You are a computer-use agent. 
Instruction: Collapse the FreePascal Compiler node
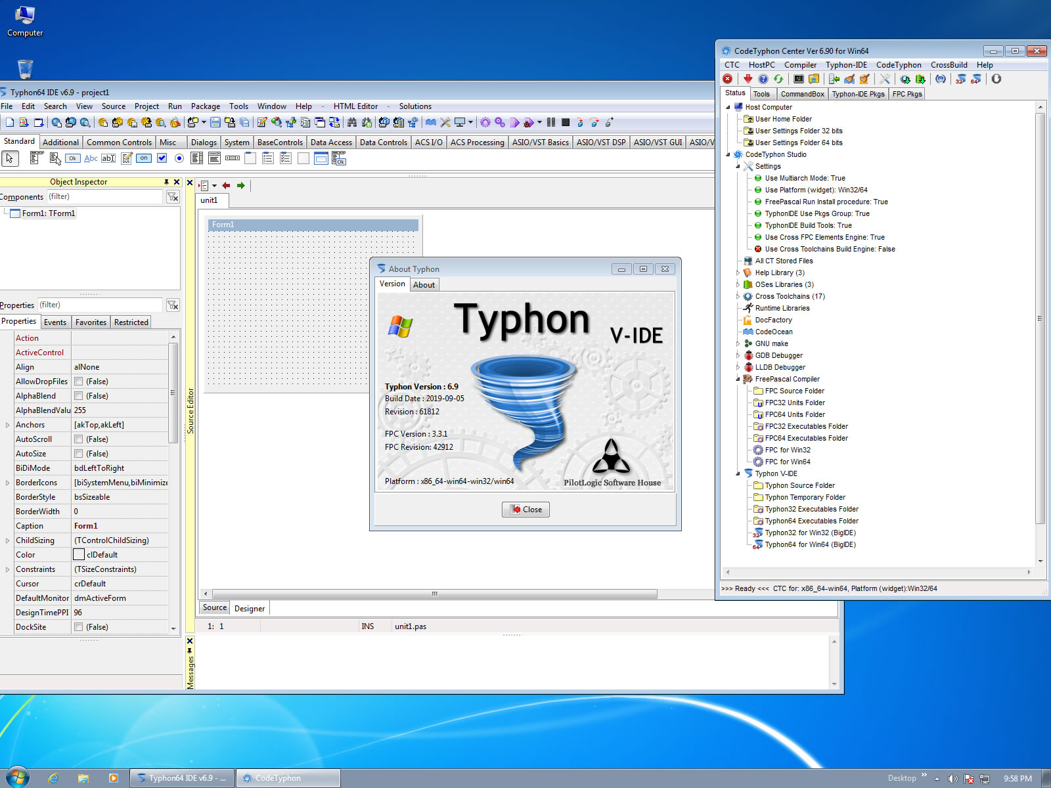(x=738, y=379)
